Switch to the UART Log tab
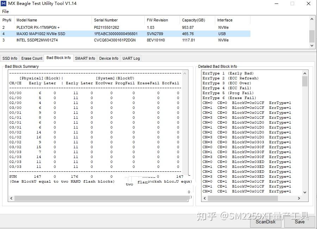The image size is (317, 229). pyautogui.click(x=131, y=58)
